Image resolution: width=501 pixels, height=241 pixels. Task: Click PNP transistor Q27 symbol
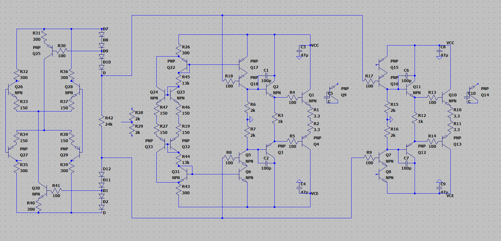click(11, 152)
